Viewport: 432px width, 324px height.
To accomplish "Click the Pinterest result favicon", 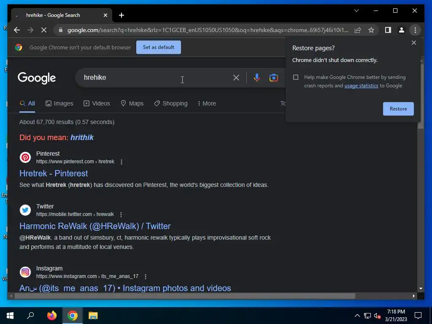I will coord(25,157).
